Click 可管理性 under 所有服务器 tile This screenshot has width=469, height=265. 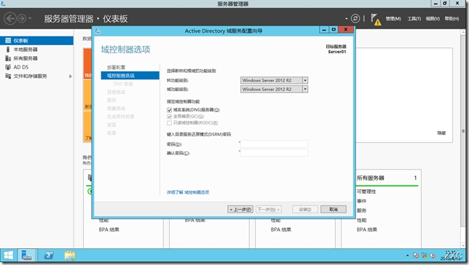tap(366, 191)
